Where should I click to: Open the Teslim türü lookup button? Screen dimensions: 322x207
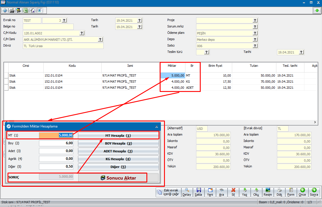[206, 52]
